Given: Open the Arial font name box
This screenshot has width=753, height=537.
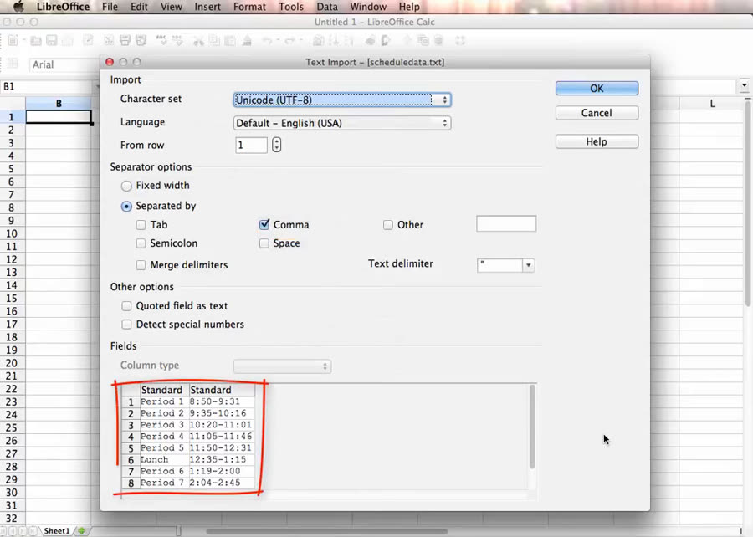Looking at the screenshot, I should click(x=63, y=64).
